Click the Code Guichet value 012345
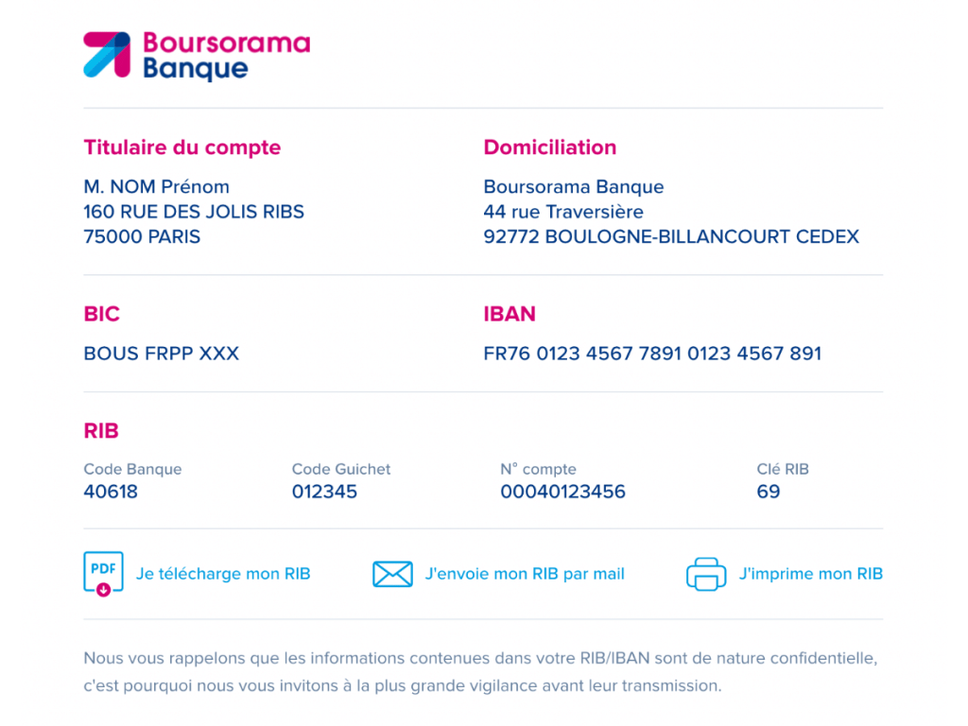Image resolution: width=968 pixels, height=726 pixels. (325, 492)
